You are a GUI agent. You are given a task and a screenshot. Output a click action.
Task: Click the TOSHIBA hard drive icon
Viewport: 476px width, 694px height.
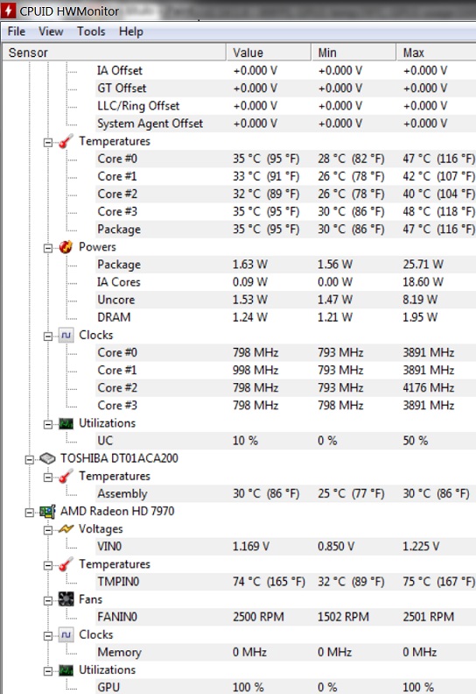tap(47, 458)
